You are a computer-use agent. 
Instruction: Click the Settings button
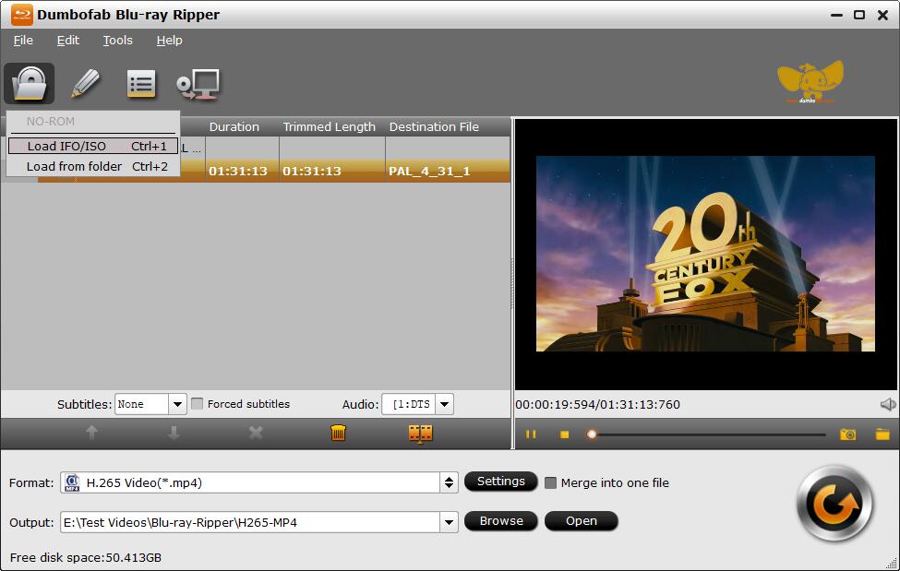[501, 482]
